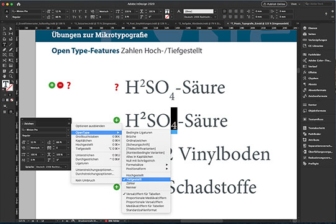This screenshot has height=224, width=336.
Task: Select Unterstrichen menu entry
Action: (96, 155)
